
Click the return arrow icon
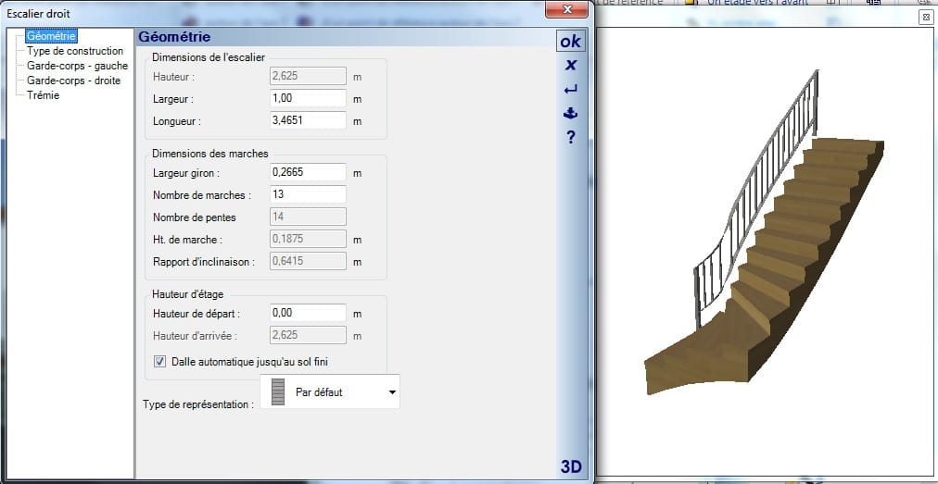571,90
